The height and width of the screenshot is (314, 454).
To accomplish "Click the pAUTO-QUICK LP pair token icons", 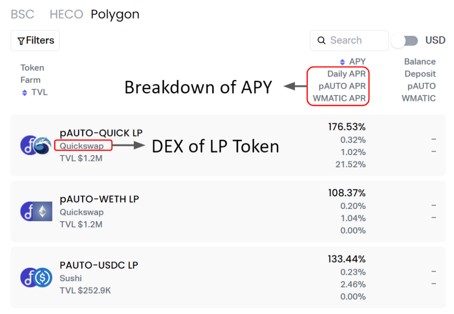I will (36, 145).
